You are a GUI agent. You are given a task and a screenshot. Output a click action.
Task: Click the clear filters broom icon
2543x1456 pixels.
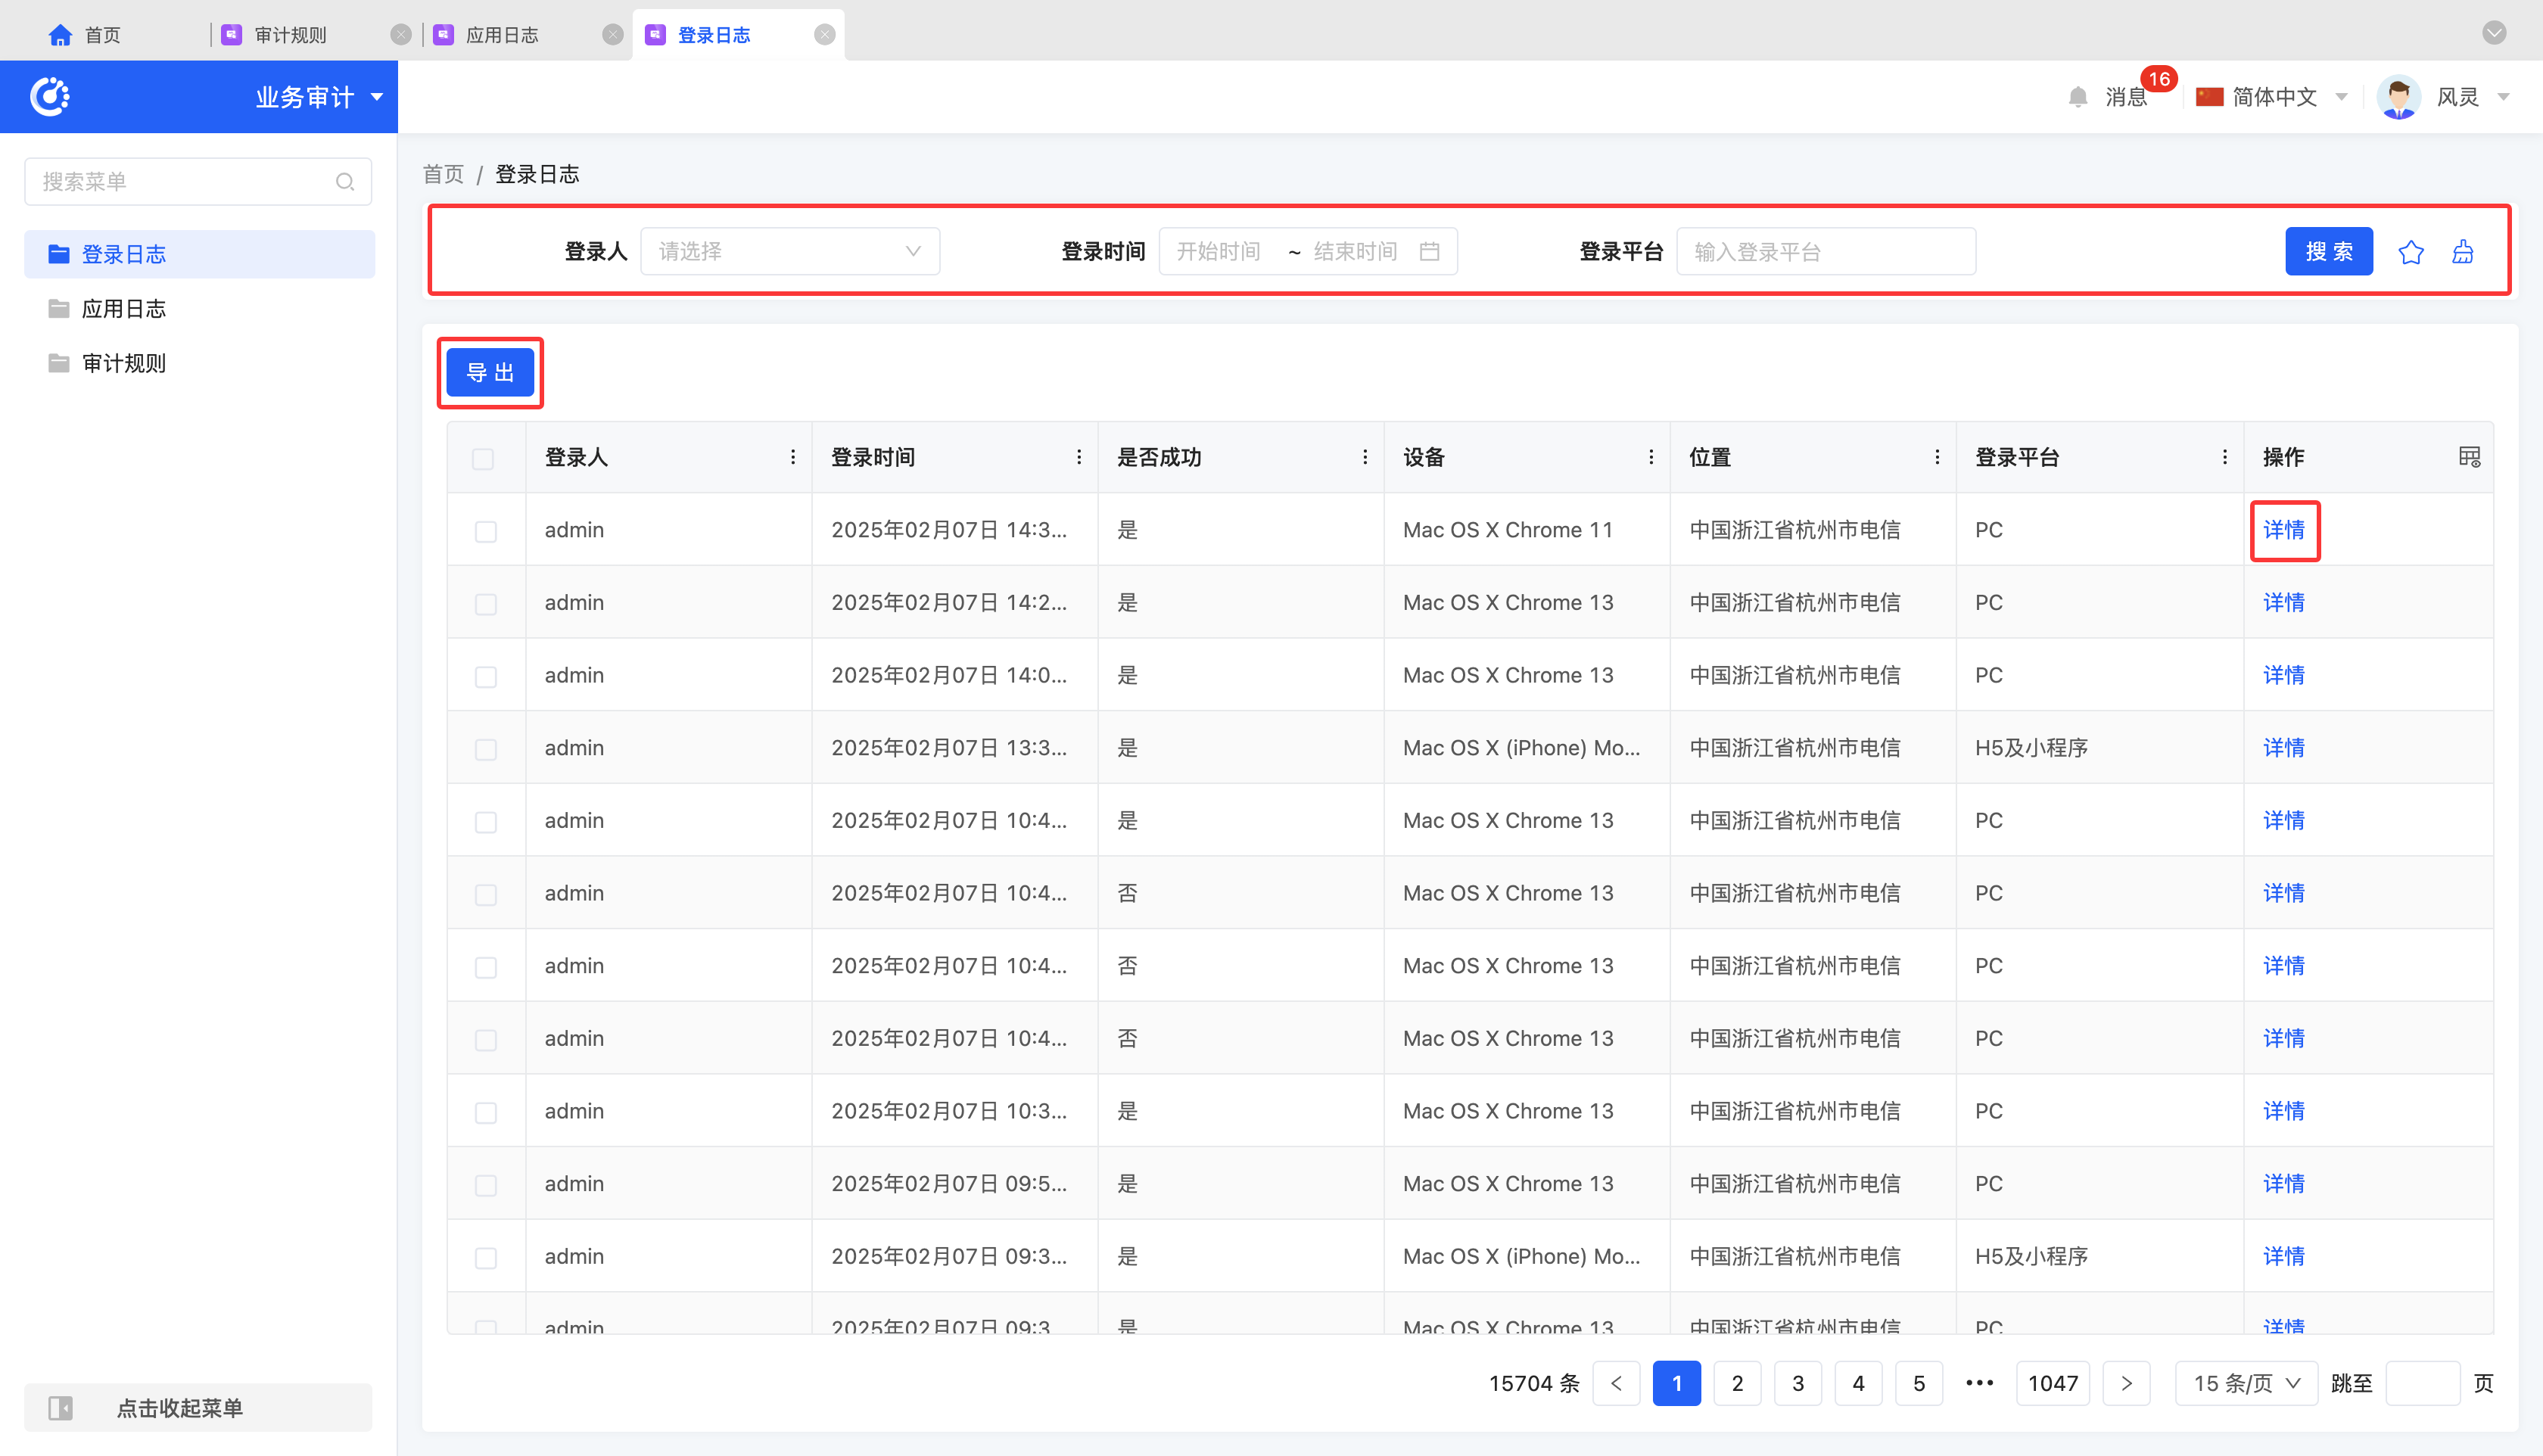click(x=2462, y=252)
